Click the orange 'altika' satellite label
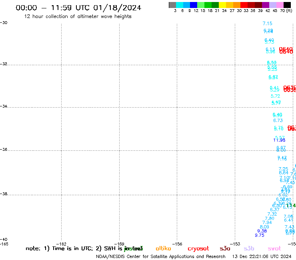 (x=163, y=248)
